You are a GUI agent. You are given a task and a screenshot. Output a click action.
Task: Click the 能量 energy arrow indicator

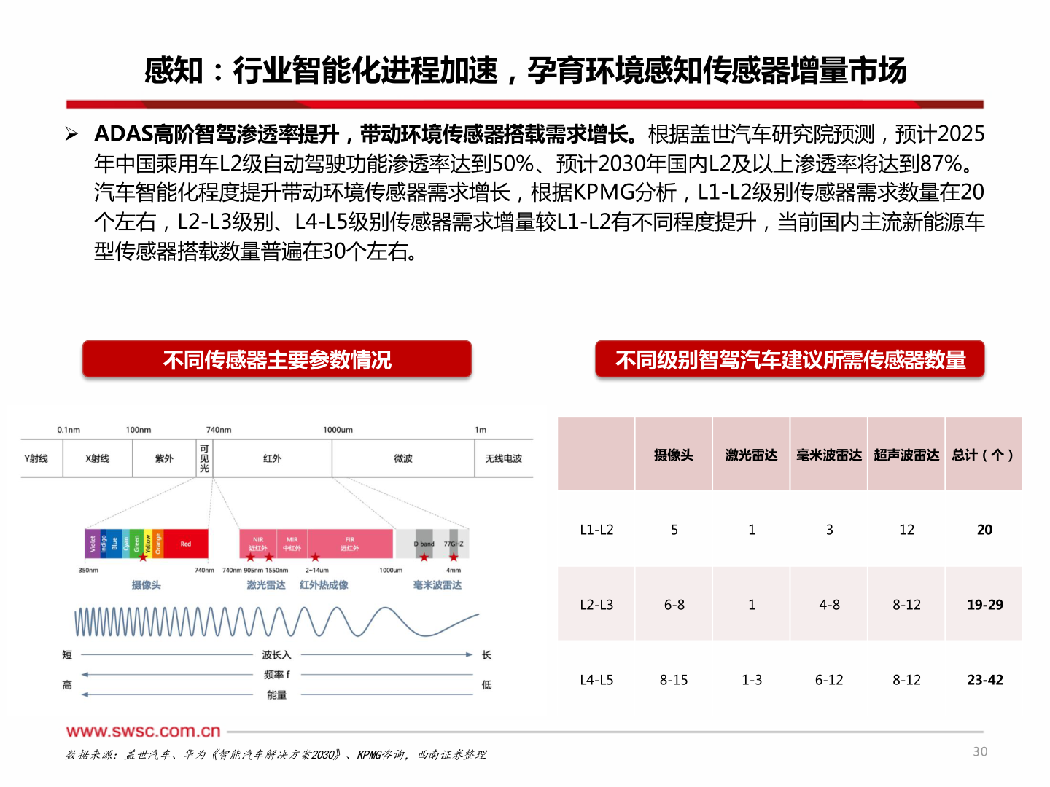point(277,694)
